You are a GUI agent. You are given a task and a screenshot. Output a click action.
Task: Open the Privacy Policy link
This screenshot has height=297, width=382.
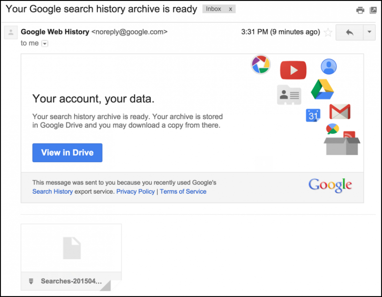pyautogui.click(x=136, y=191)
